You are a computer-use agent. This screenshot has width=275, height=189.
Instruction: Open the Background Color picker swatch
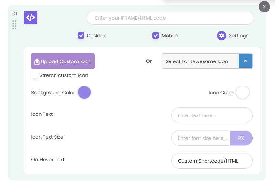coord(84,92)
